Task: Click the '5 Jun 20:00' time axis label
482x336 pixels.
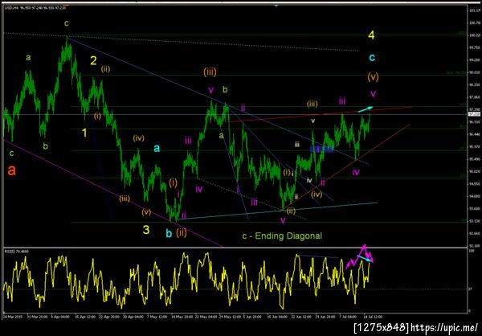Action: coord(253,317)
